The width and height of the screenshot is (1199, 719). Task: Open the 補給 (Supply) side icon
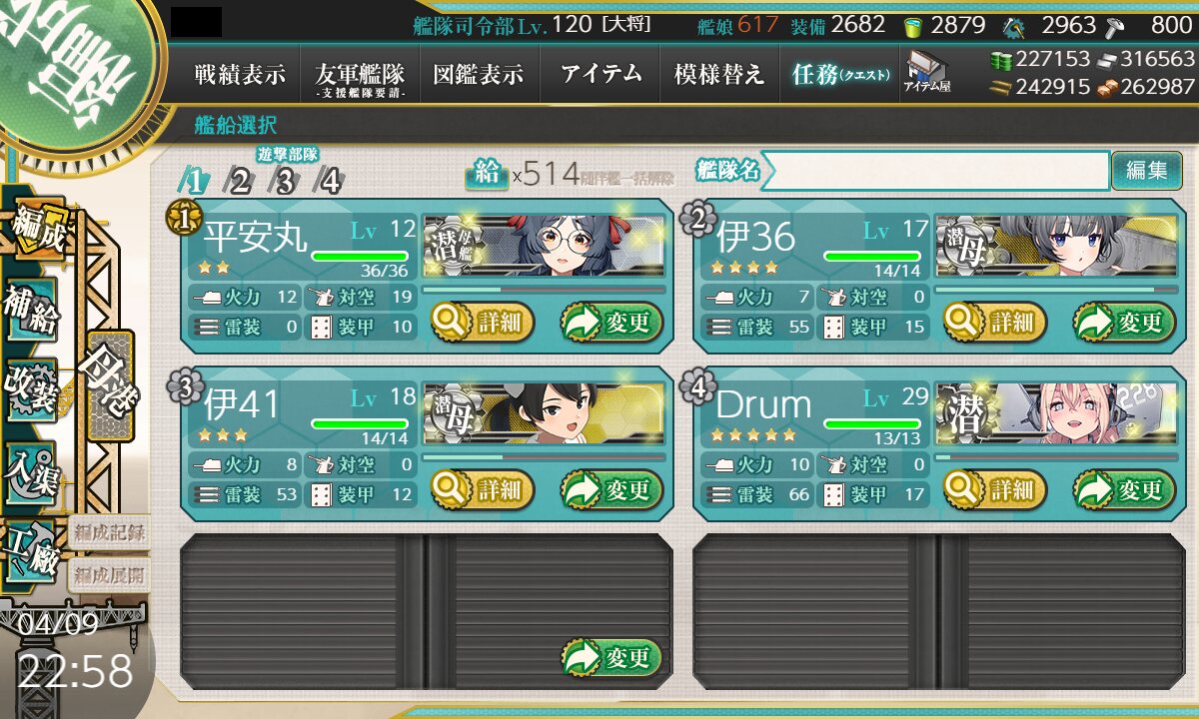pos(31,311)
